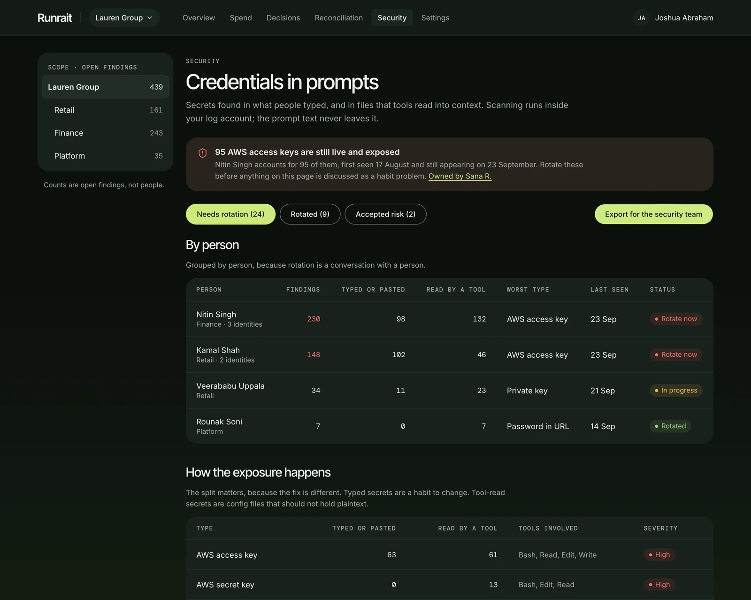Filter by Accepted risk (2)
This screenshot has height=600, width=751.
tap(385, 214)
